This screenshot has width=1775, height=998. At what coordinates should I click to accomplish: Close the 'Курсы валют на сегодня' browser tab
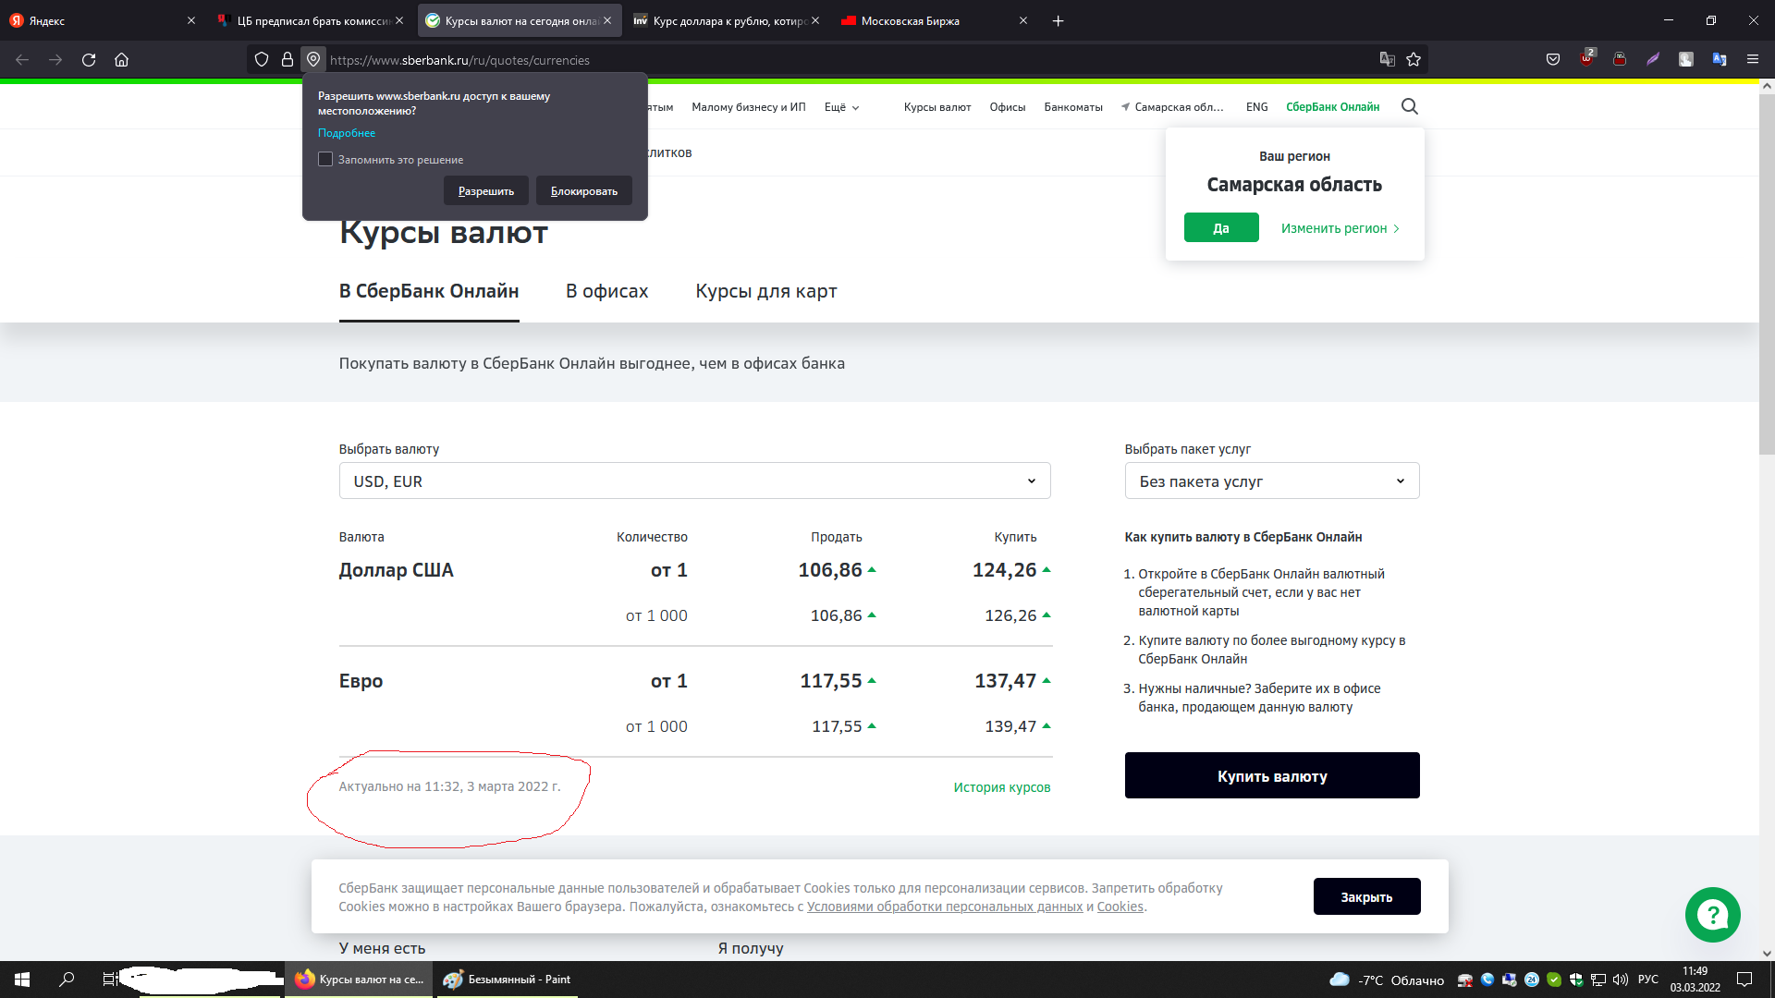pos(607,20)
